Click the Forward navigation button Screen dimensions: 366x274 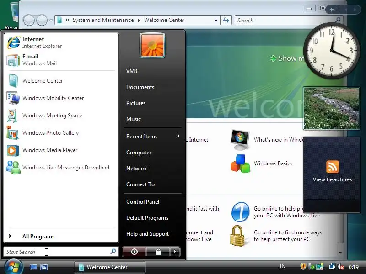[42, 20]
